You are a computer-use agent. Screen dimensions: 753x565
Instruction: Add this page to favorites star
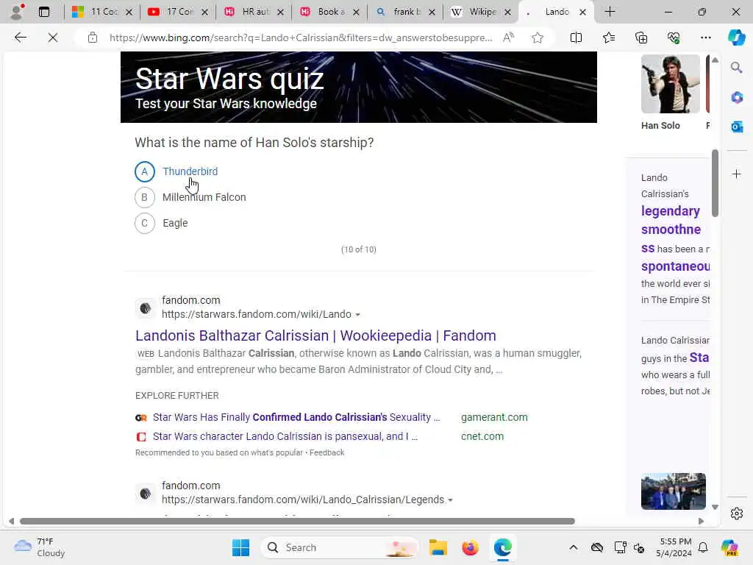point(538,38)
